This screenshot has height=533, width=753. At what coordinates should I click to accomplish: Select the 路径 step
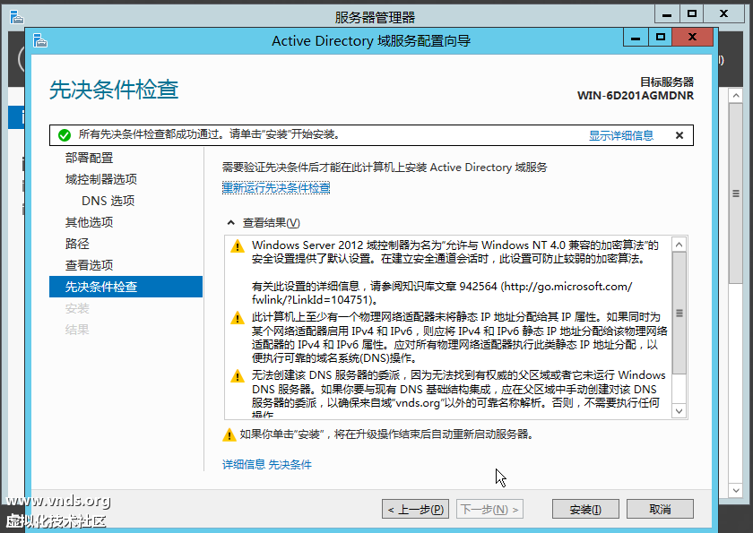77,244
